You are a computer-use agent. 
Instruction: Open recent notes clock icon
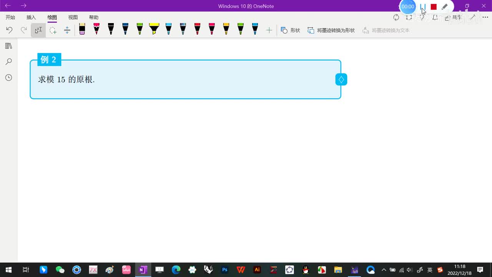coord(8,78)
